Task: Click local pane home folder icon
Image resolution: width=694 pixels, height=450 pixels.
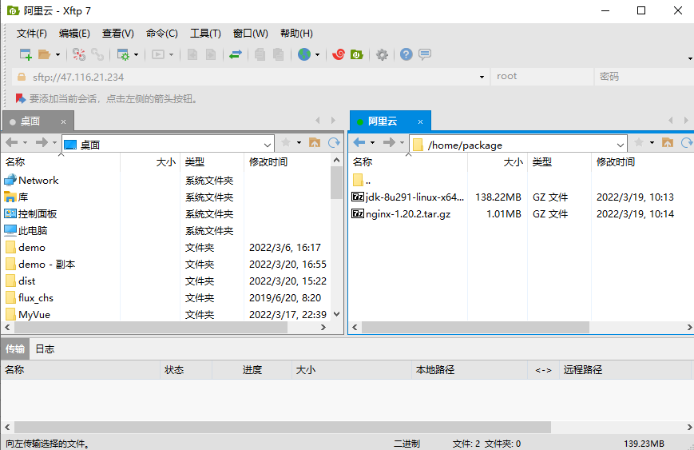Action: (x=315, y=142)
